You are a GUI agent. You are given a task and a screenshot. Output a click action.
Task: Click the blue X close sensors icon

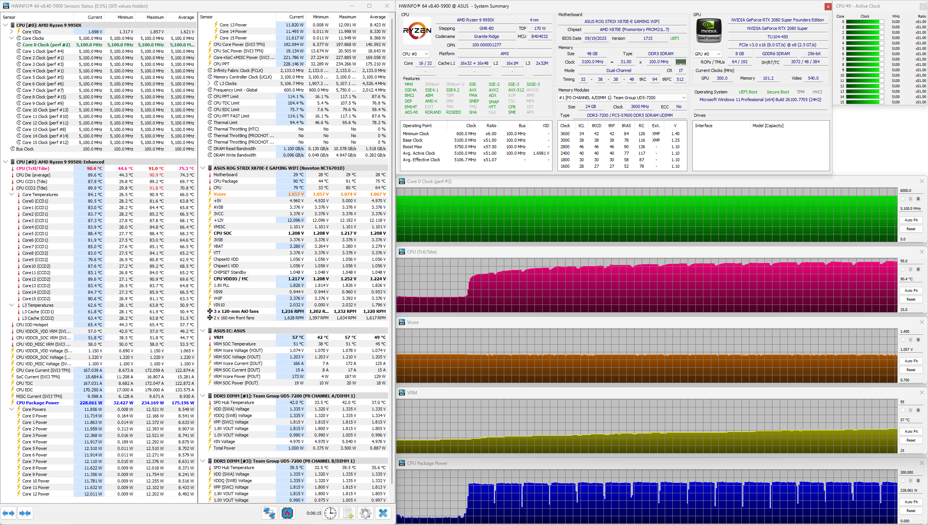click(x=383, y=513)
